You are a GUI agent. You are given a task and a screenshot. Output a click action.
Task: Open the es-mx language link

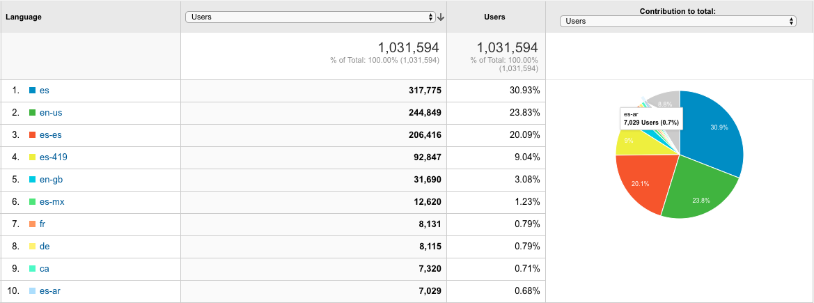click(x=52, y=202)
